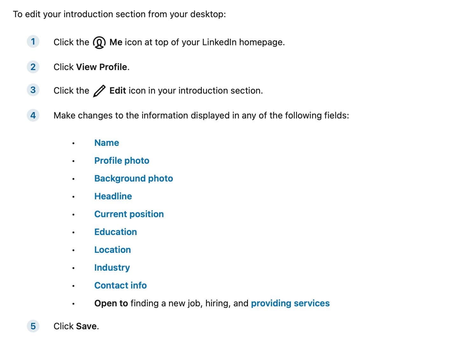Open the Name link
Image resolution: width=459 pixels, height=342 pixels.
click(107, 143)
